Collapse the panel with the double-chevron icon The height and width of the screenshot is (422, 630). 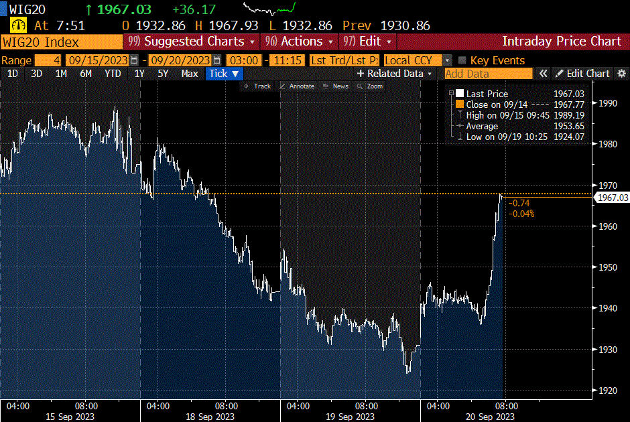(544, 74)
